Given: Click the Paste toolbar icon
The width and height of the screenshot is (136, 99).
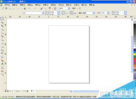Looking at the screenshot, I should coord(25,8).
